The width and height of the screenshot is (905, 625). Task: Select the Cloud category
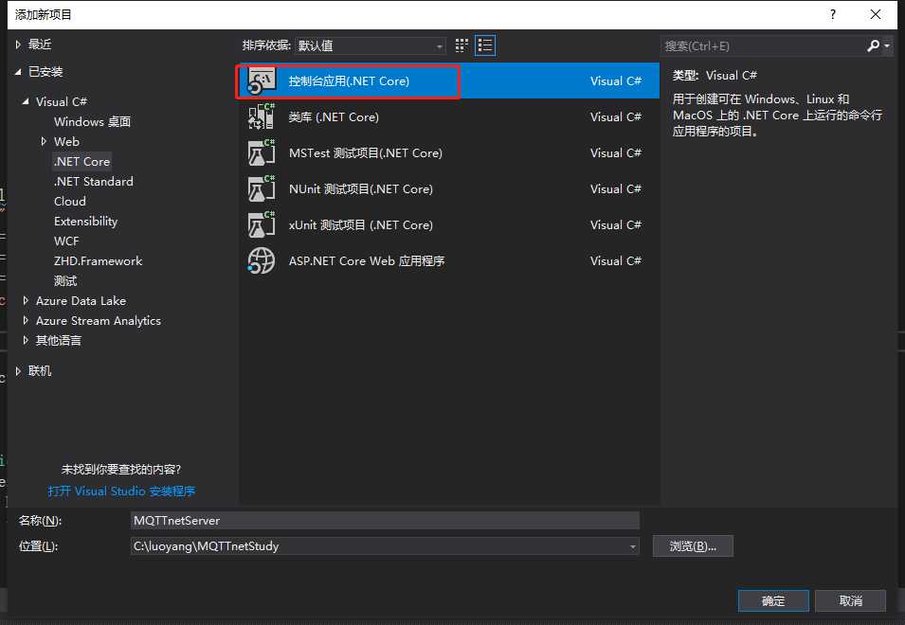pyautogui.click(x=70, y=201)
